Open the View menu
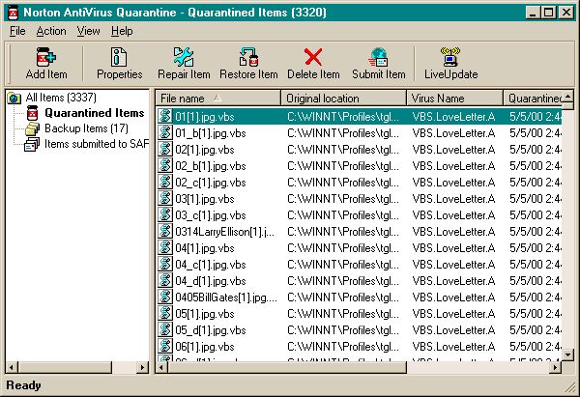The height and width of the screenshot is (397, 580). tap(88, 31)
